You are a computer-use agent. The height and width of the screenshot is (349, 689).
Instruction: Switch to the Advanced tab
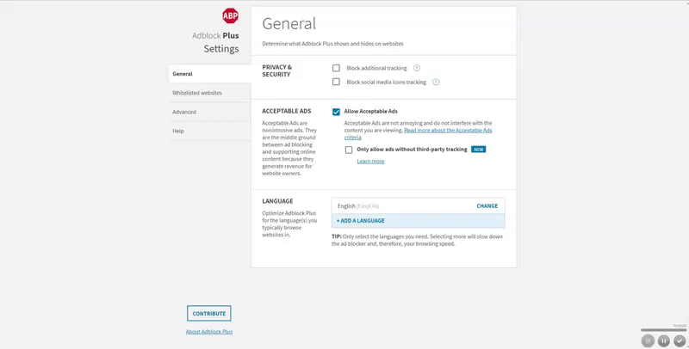click(x=184, y=112)
